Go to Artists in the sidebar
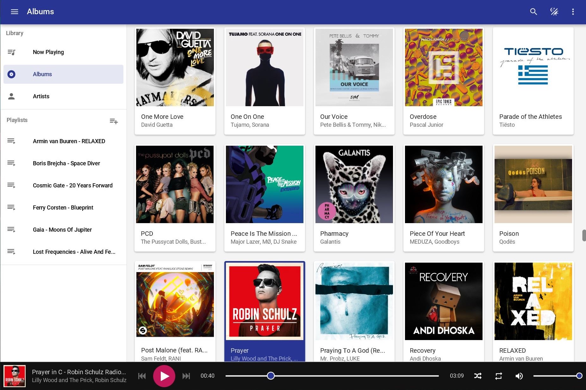586x390 pixels. [63, 96]
